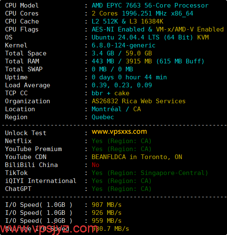Viewport: 227px width, 235px height.
Task: Click the 959 MB/s I/O speed value
Action: click(106, 221)
